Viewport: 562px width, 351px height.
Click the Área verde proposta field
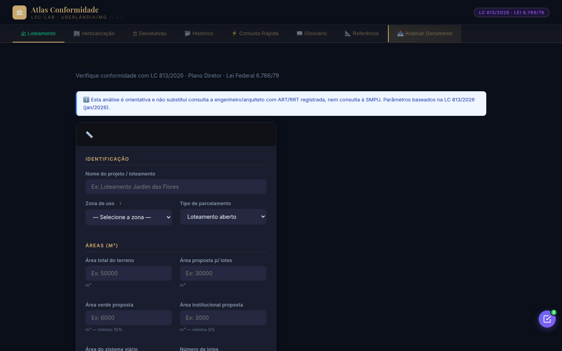coord(129,318)
